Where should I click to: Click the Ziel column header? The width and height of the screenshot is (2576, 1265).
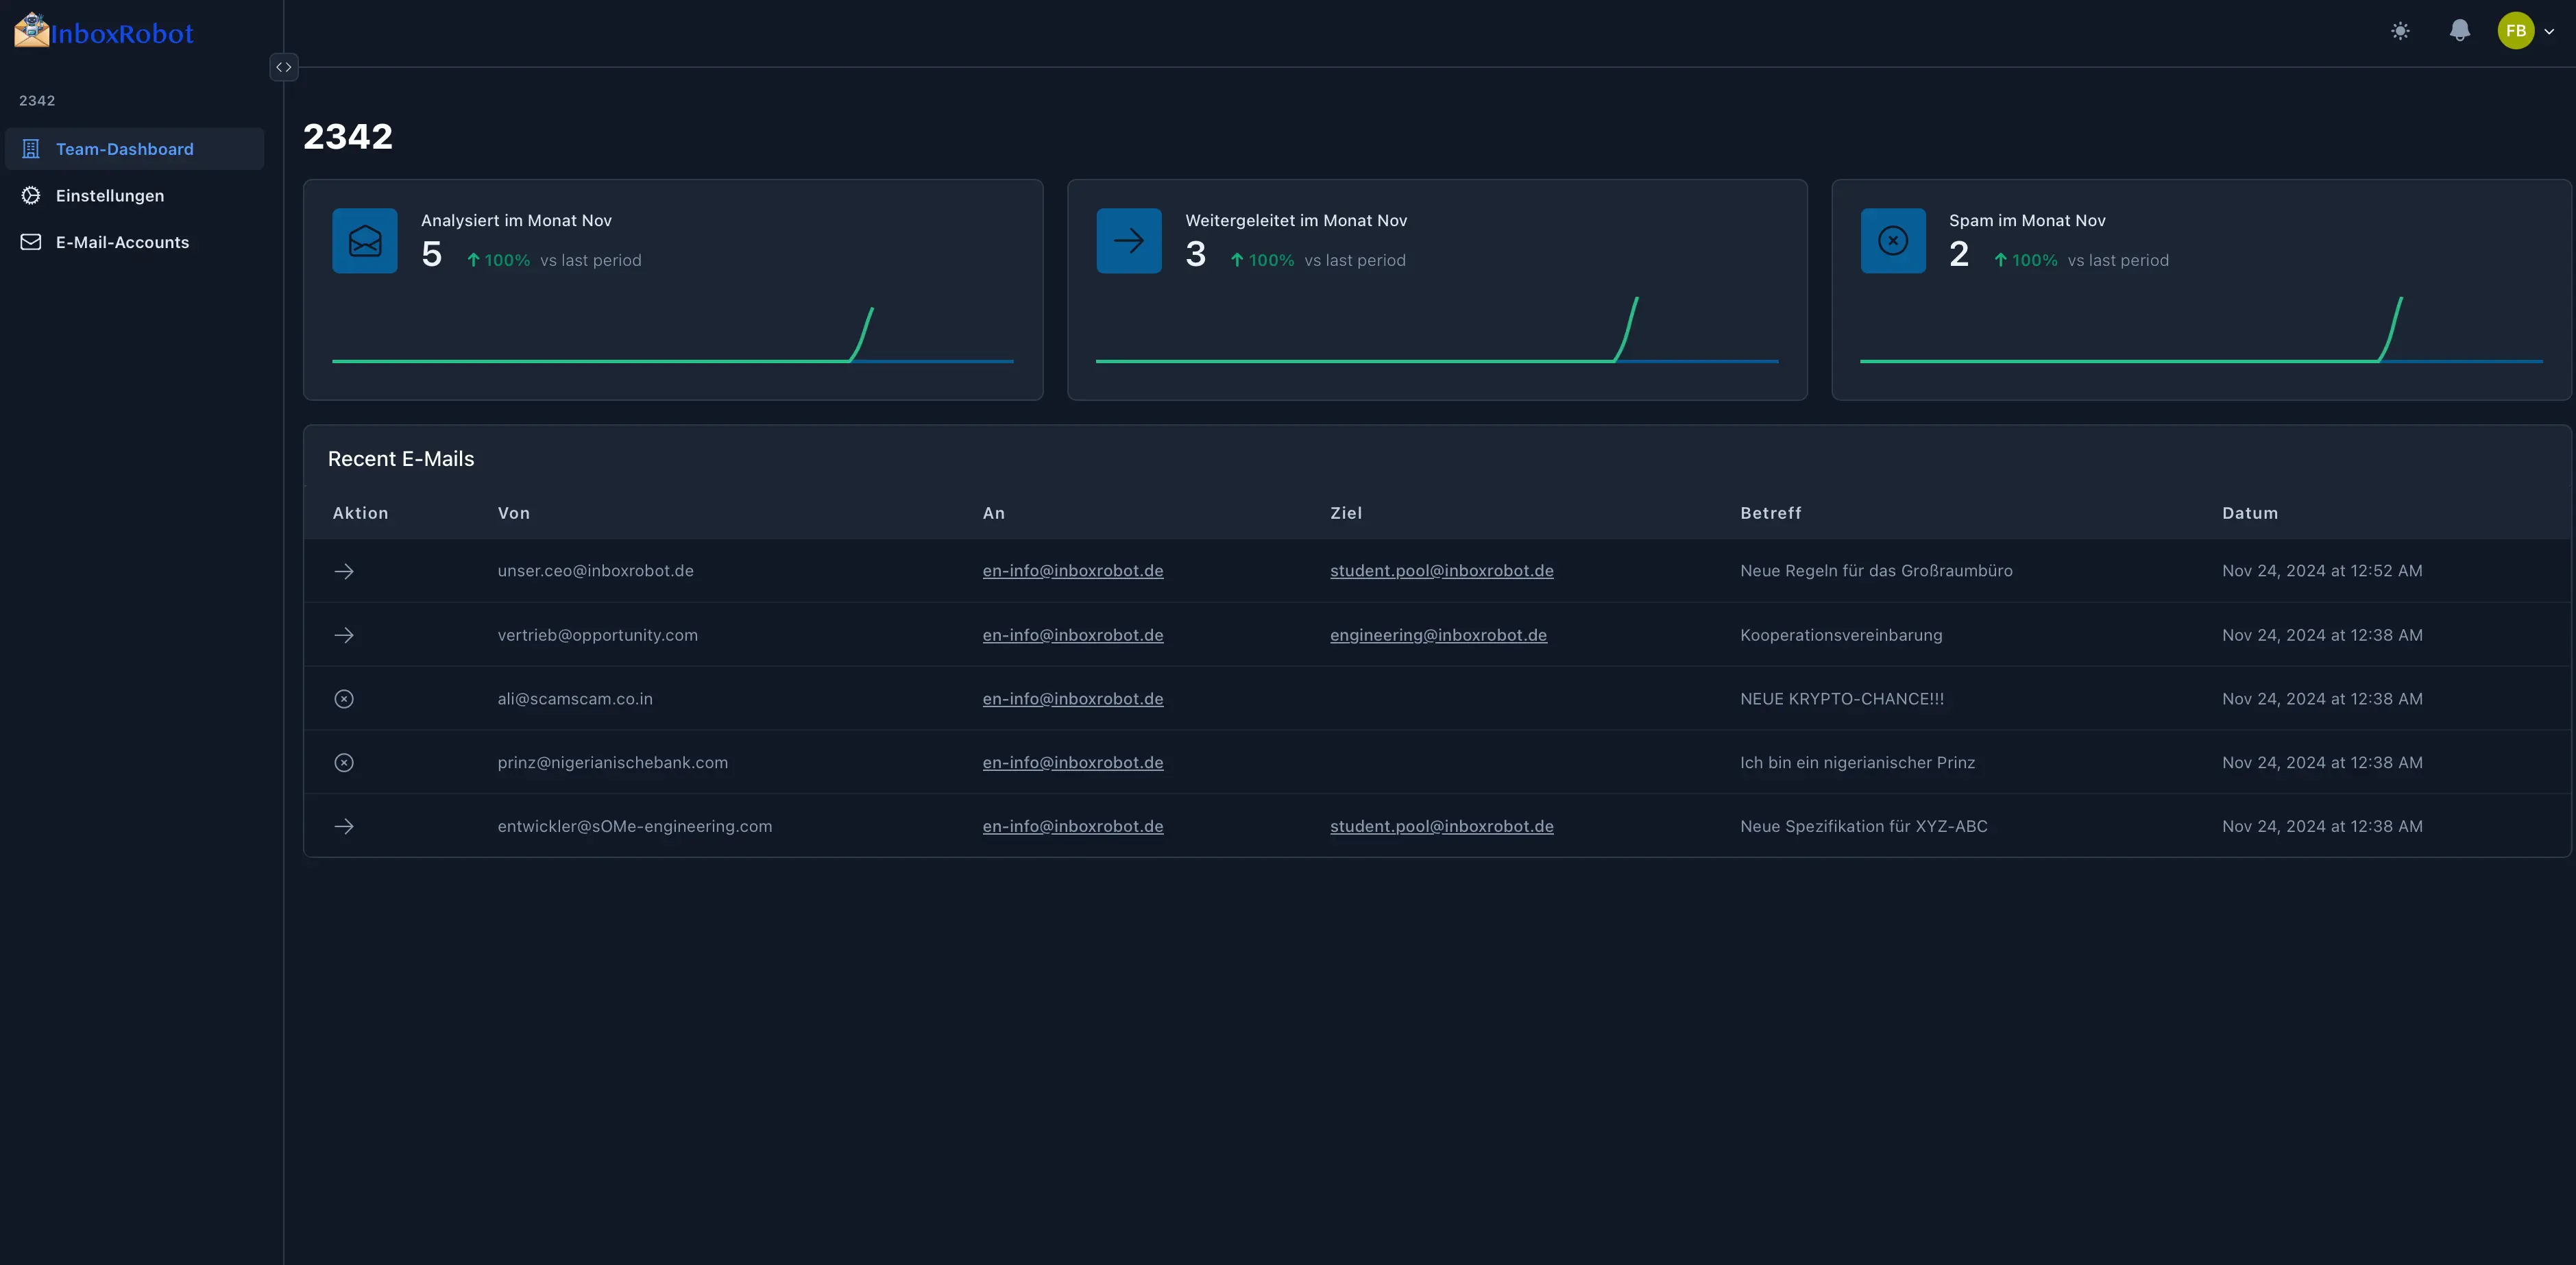tap(1346, 513)
